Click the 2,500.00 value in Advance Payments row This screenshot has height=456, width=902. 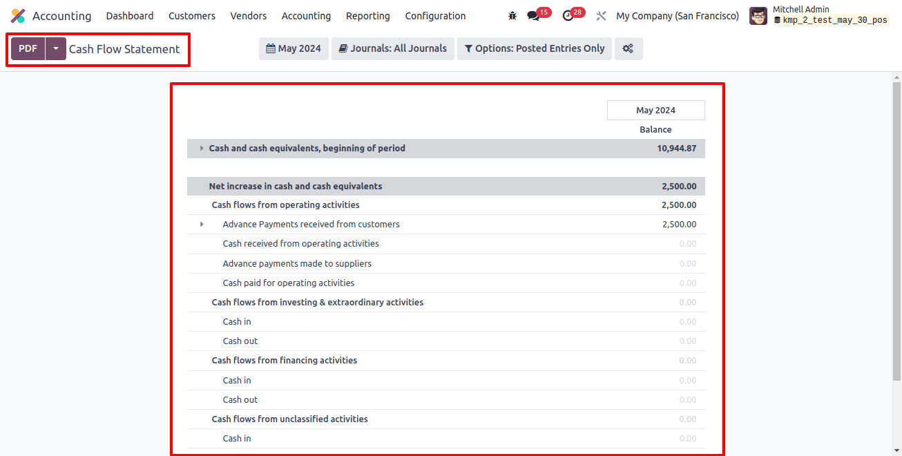tap(679, 225)
